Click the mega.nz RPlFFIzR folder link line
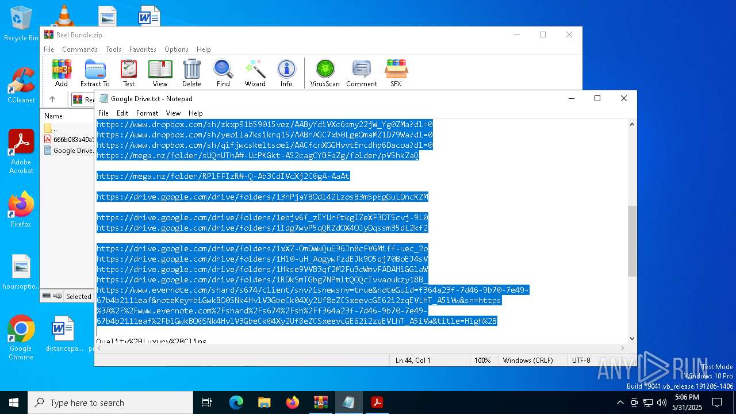The image size is (736, 414). tap(223, 177)
